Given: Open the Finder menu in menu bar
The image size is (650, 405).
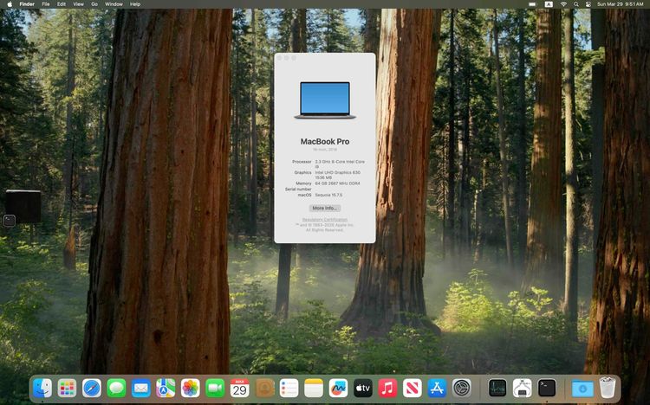Looking at the screenshot, I should click(x=27, y=4).
